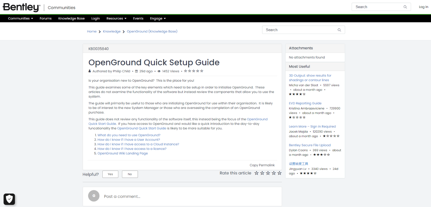This screenshot has width=431, height=207.
Task: Rate this article three stars
Action: 268,173
